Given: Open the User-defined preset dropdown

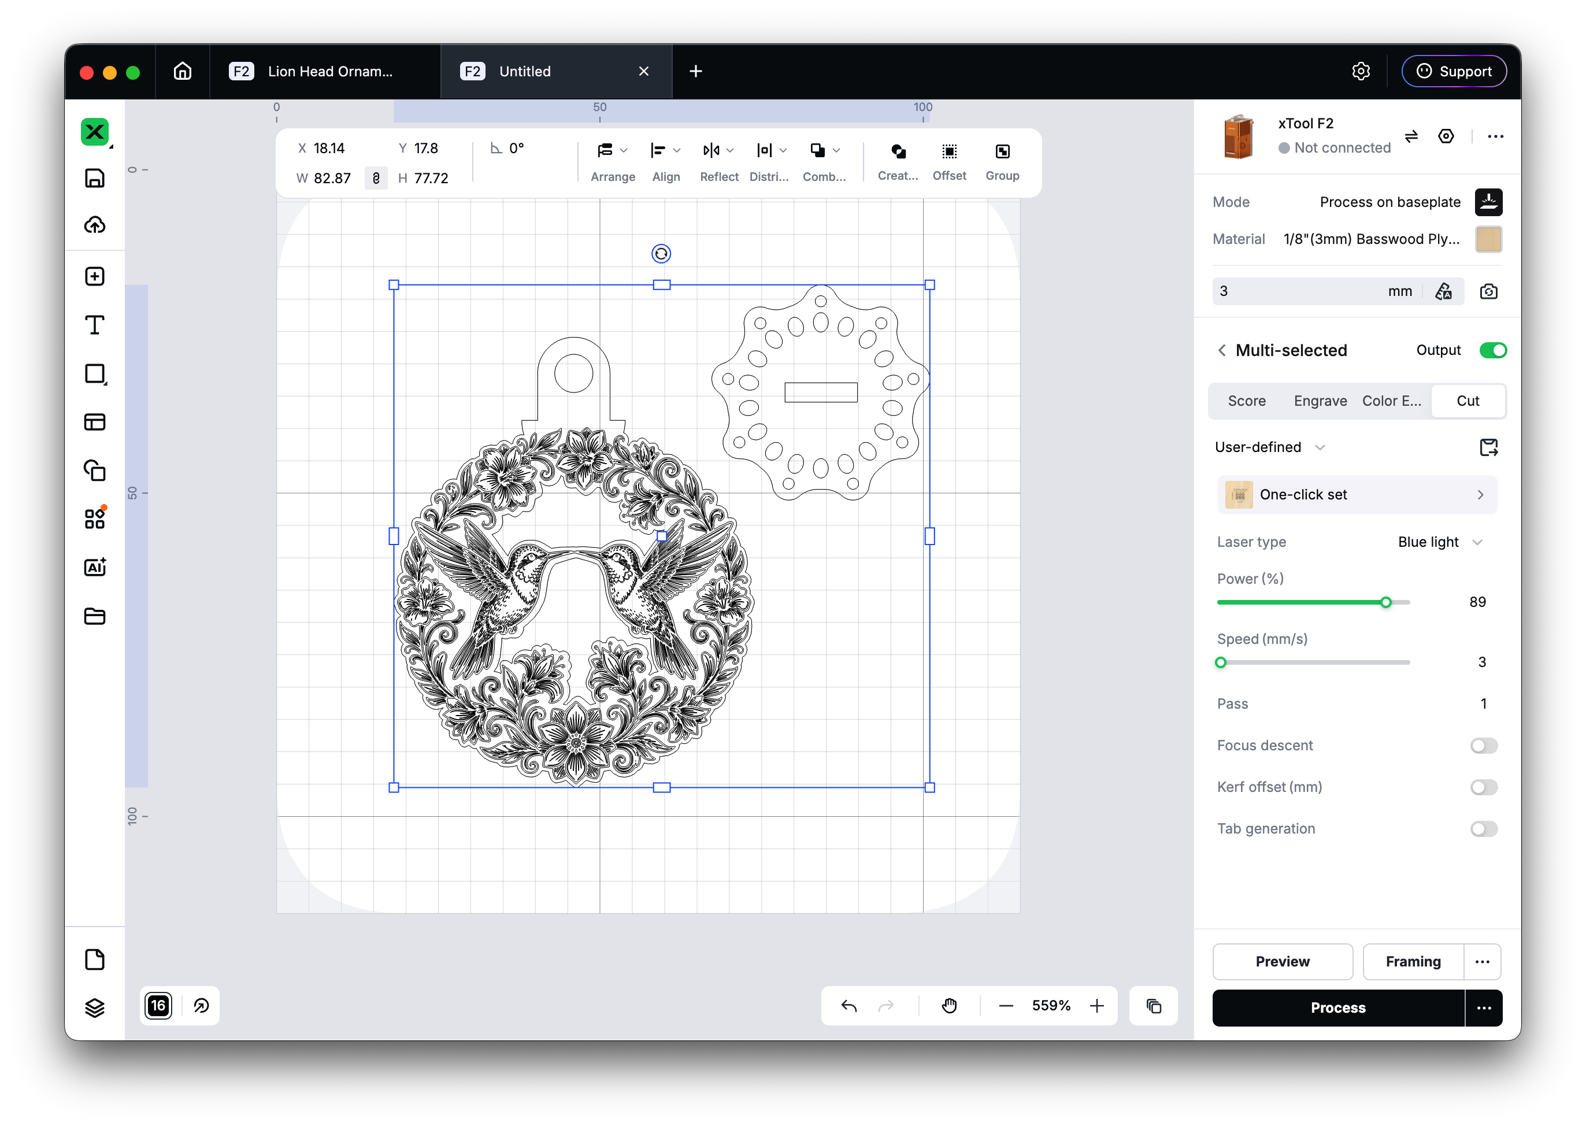Looking at the screenshot, I should click(1270, 447).
